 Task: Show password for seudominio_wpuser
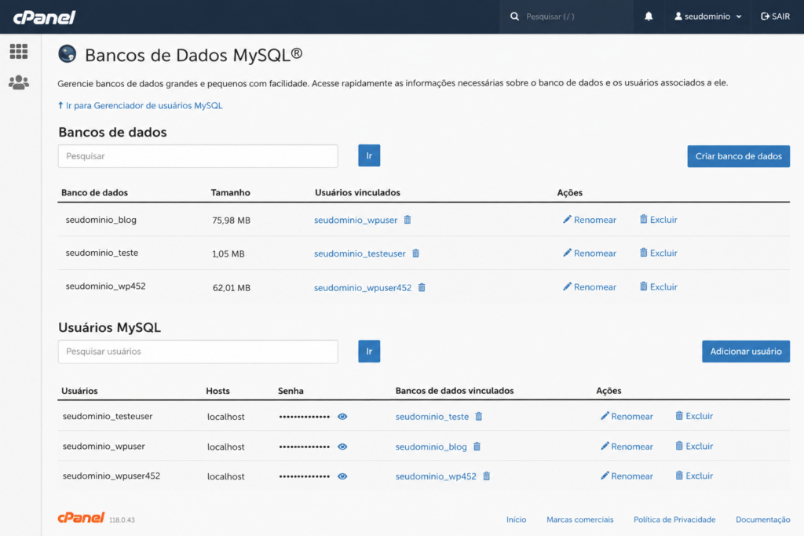coord(342,447)
